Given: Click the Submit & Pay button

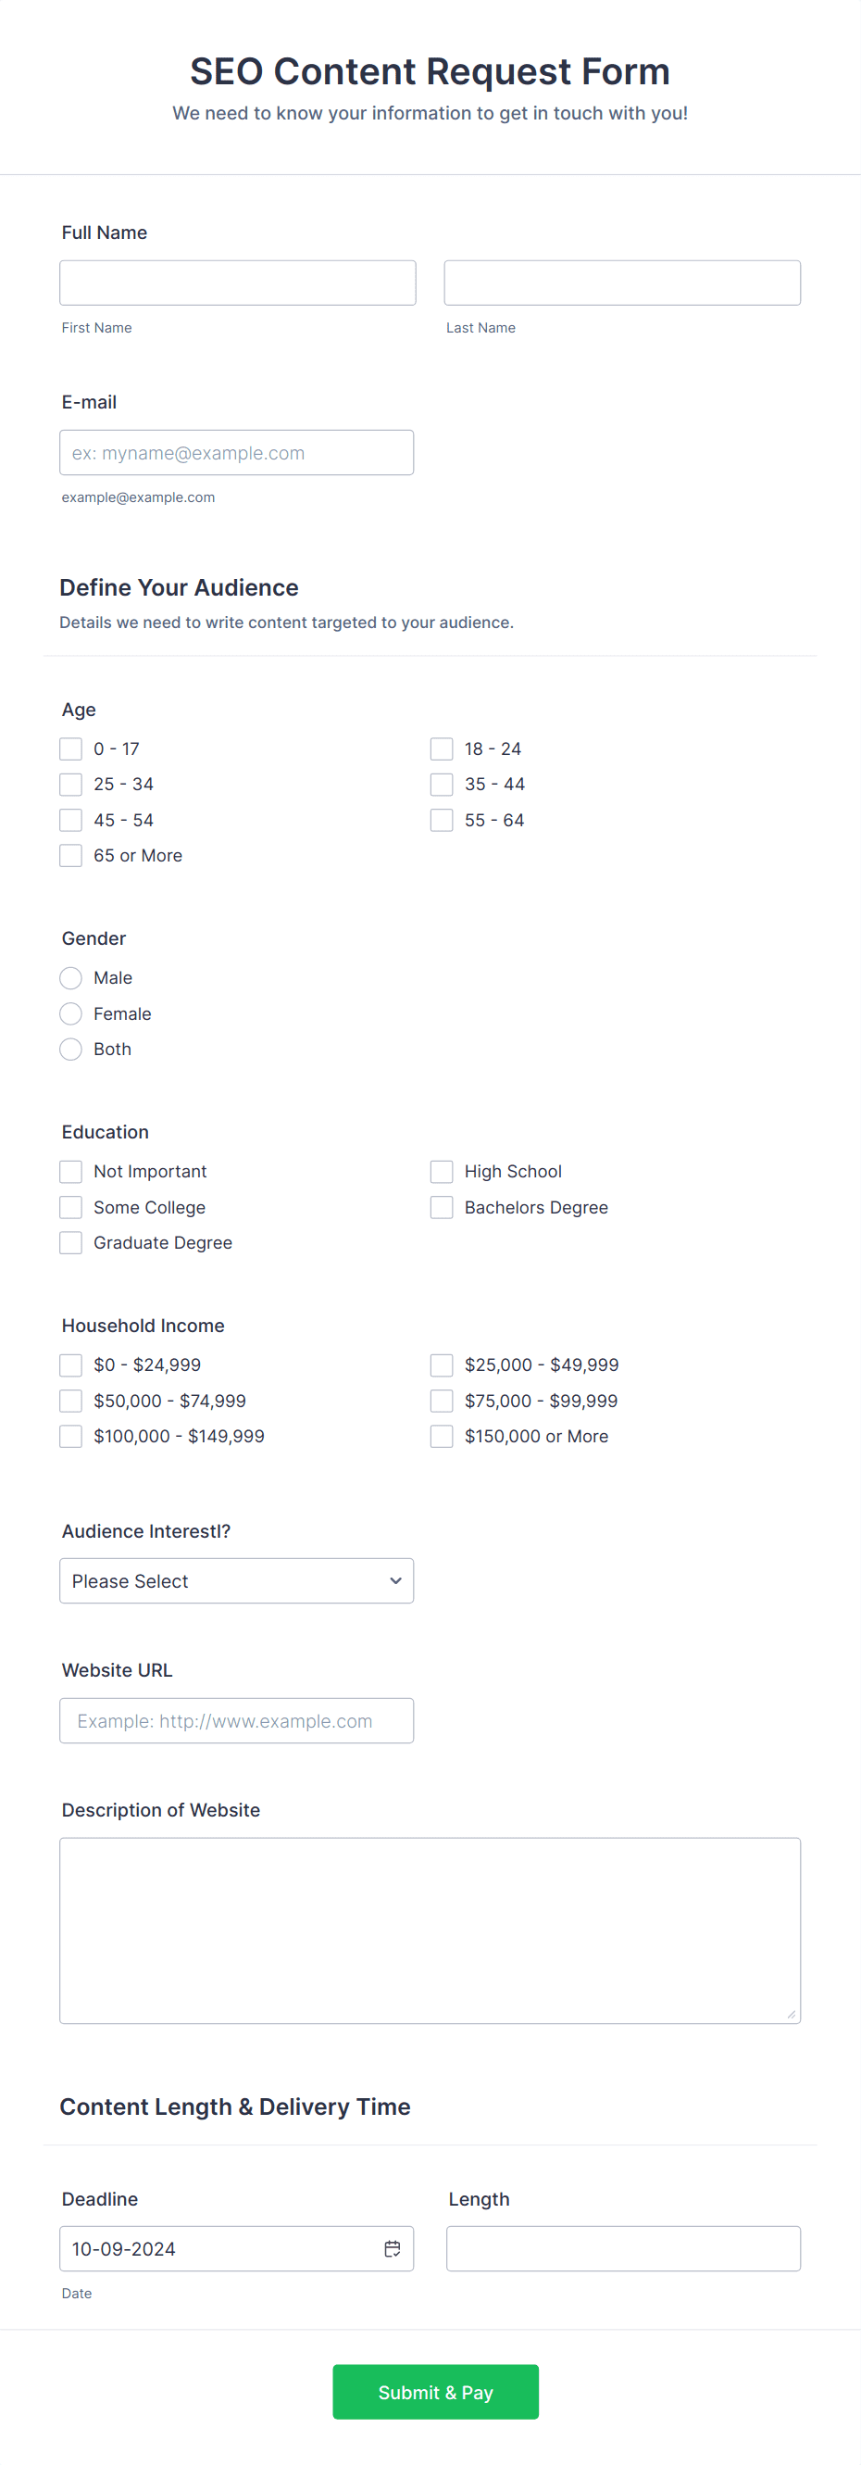Looking at the screenshot, I should tap(435, 2391).
